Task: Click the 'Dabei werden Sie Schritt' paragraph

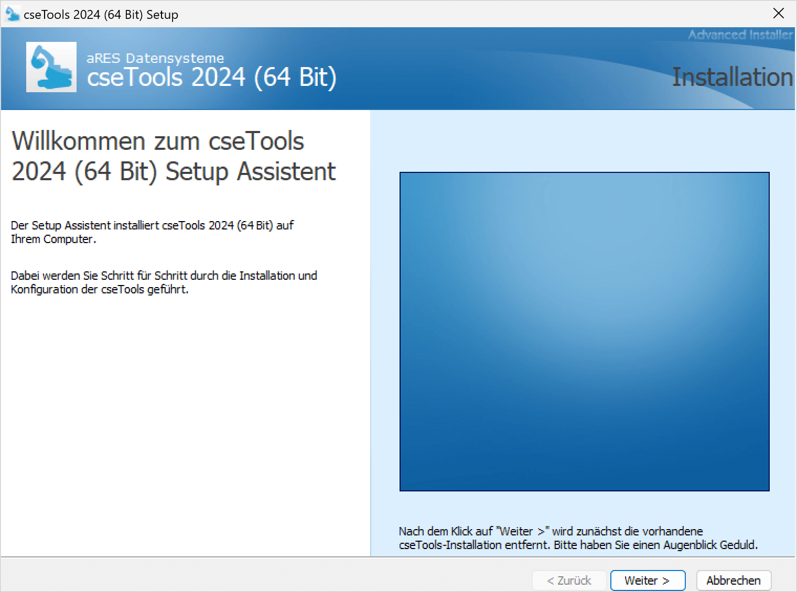Action: point(164,282)
